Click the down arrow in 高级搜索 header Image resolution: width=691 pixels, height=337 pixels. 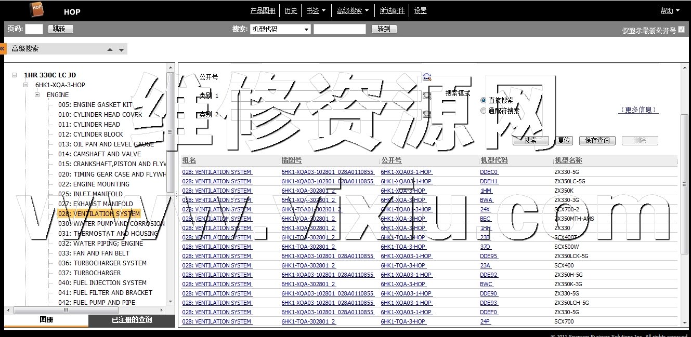coord(121,50)
